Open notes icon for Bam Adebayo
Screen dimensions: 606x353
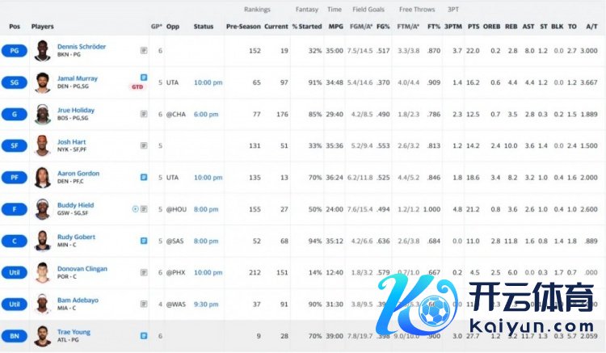pyautogui.click(x=144, y=304)
